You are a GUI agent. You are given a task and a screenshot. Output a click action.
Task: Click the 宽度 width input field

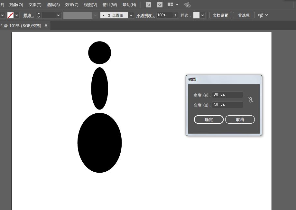click(x=227, y=95)
